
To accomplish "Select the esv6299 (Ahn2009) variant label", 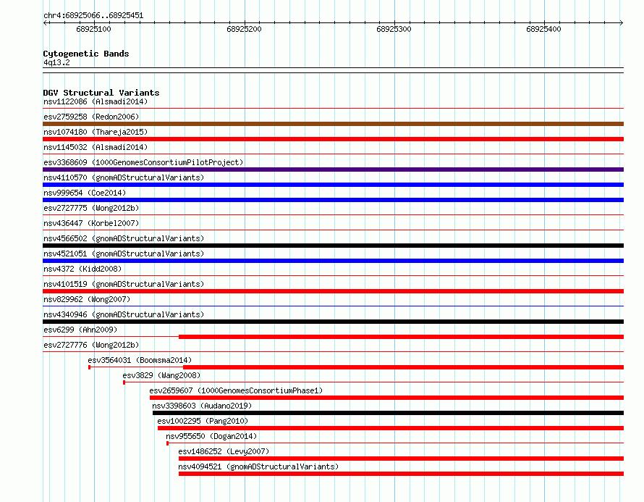I will point(80,330).
